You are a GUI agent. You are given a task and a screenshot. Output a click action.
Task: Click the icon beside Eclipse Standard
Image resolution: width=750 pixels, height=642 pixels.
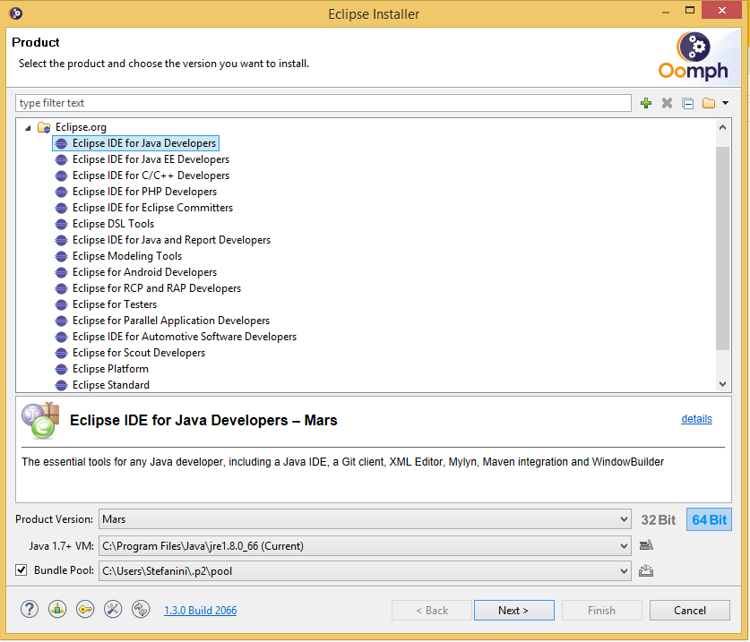(61, 385)
